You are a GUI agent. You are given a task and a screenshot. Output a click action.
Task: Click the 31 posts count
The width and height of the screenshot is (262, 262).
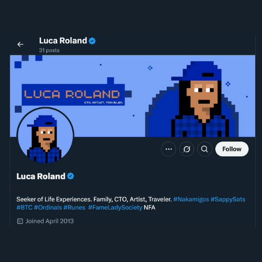click(49, 50)
